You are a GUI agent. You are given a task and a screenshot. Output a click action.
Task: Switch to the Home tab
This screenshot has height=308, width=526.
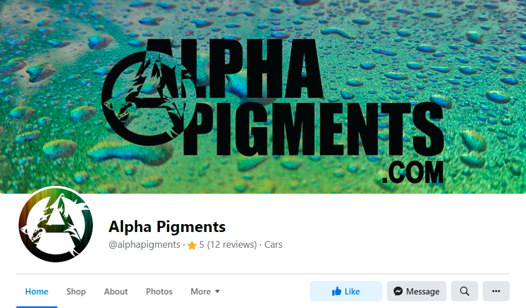pos(37,291)
